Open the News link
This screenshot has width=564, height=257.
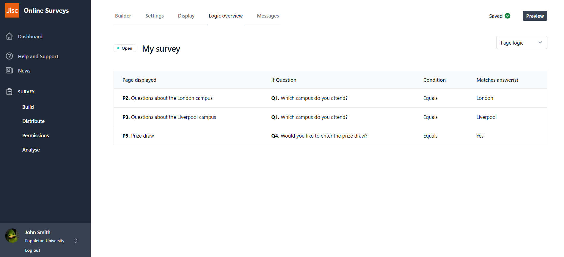(24, 71)
